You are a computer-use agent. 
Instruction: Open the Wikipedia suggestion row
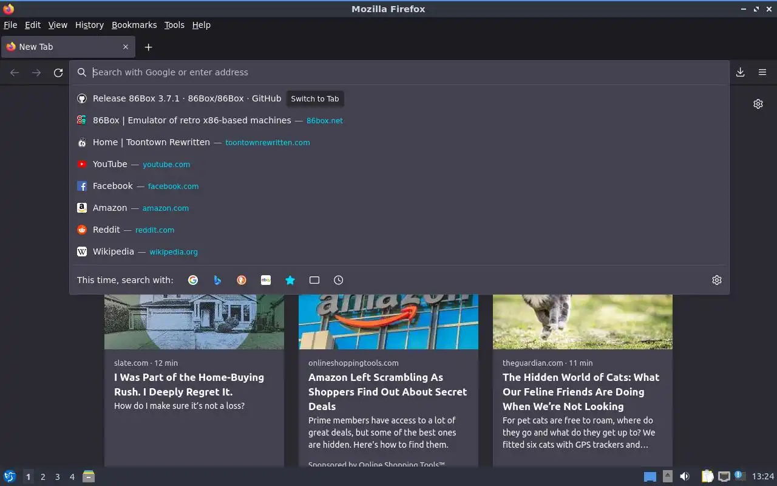[x=399, y=252]
